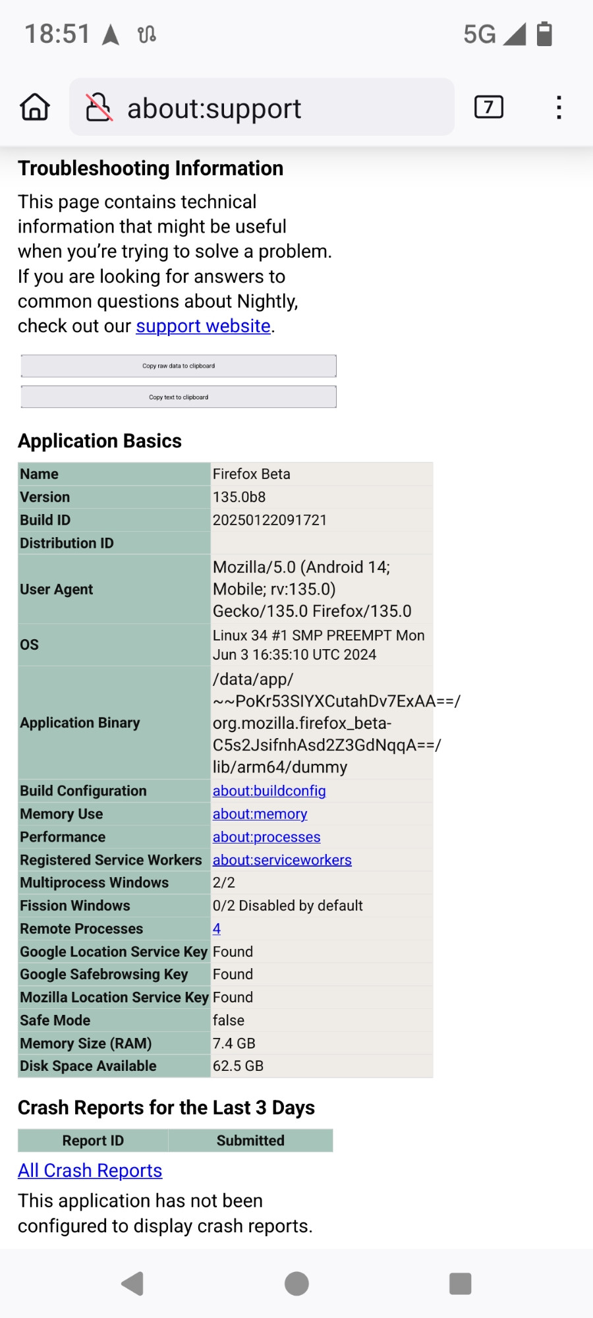This screenshot has width=593, height=1318.
Task: Select the Multiprocess Windows value 2/2
Action: coord(223,882)
